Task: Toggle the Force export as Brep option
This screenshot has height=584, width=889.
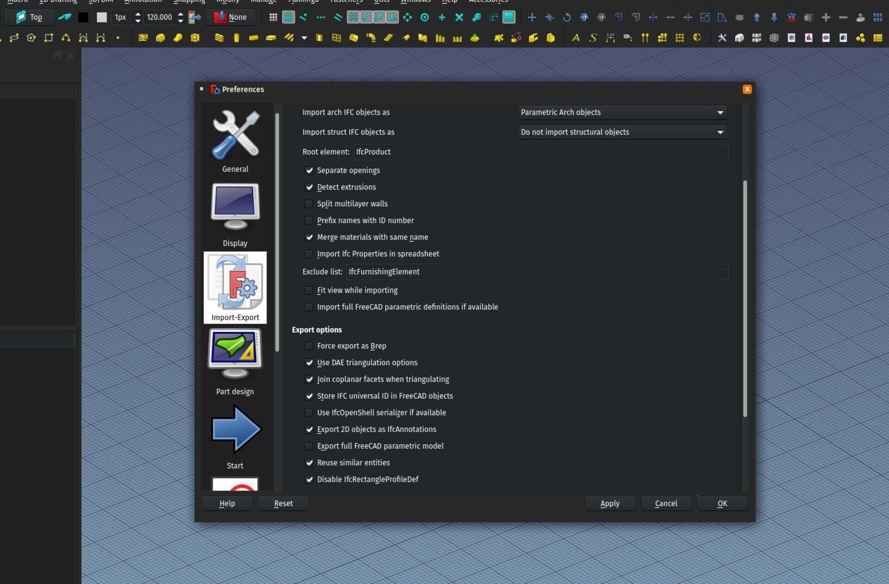Action: click(x=309, y=345)
